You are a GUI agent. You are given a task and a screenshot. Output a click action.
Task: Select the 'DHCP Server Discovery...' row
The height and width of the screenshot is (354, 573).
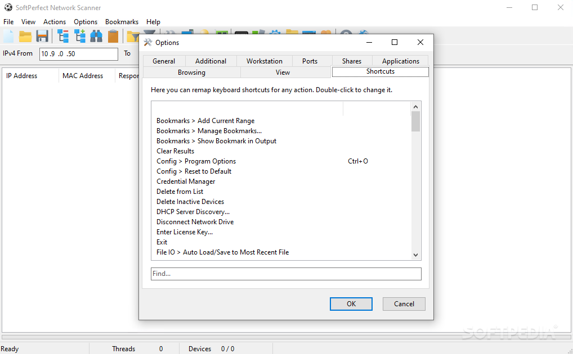point(281,212)
